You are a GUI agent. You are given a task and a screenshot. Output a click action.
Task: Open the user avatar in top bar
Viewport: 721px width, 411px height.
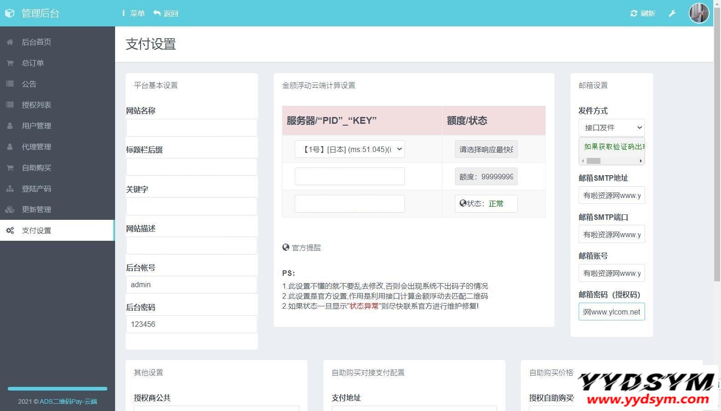699,13
